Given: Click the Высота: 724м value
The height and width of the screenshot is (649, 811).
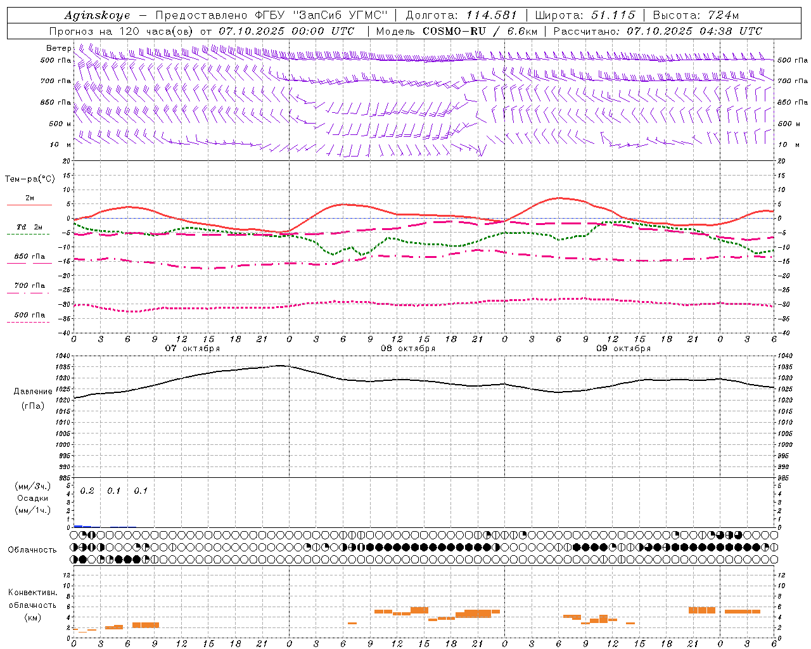Looking at the screenshot, I should 696,15.
